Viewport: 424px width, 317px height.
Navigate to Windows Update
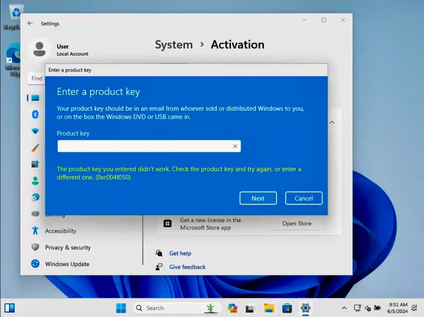pos(67,264)
